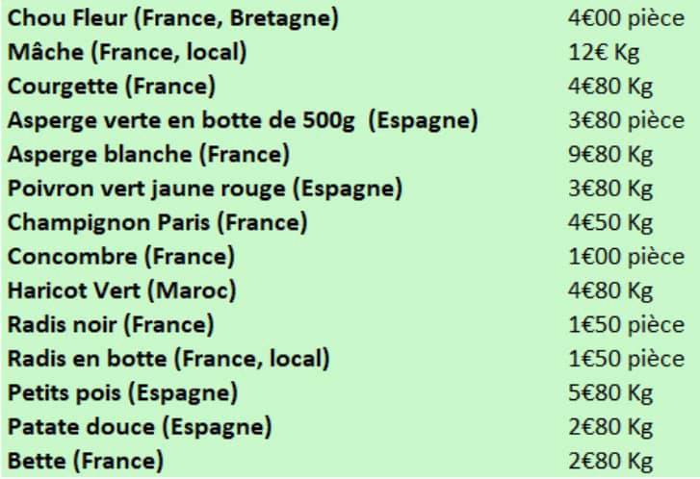Select Asperge verte en botte de 500g
Image resolution: width=700 pixels, height=479 pixels.
tap(181, 121)
